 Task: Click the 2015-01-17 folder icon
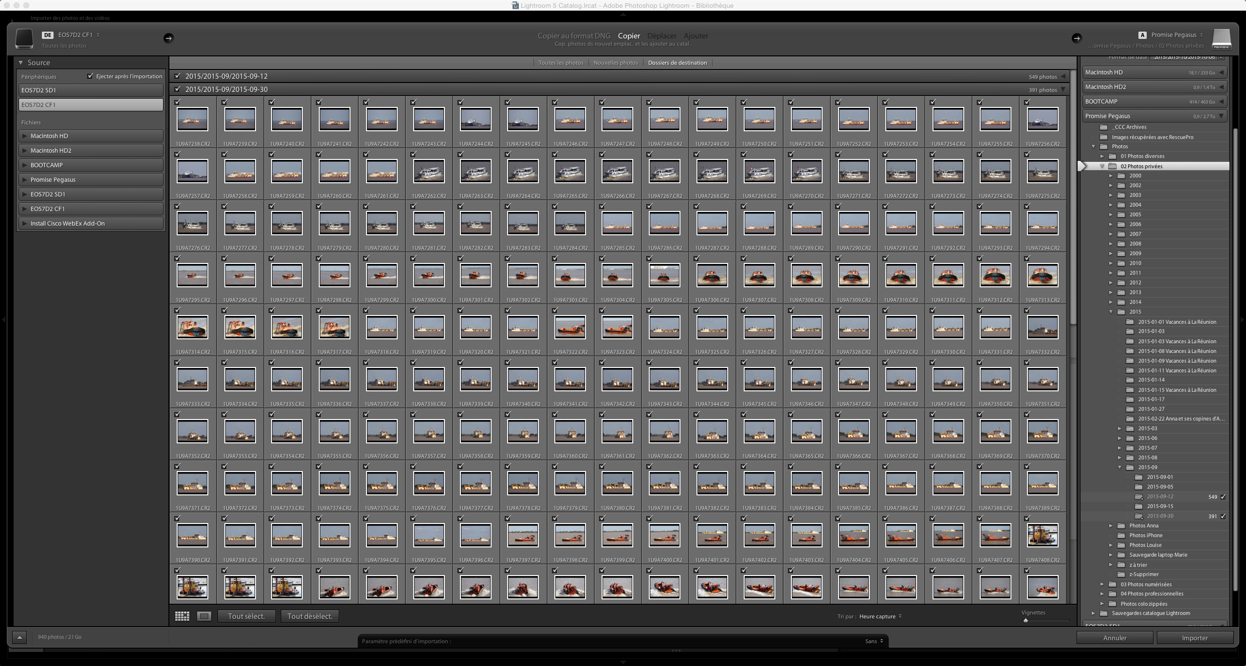[x=1130, y=399]
